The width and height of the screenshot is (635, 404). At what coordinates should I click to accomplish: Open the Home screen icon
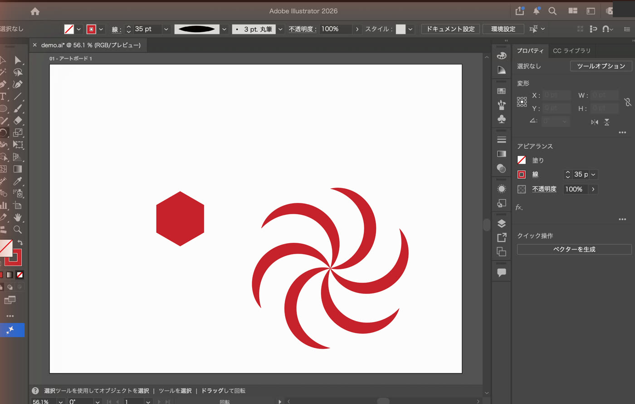[35, 12]
